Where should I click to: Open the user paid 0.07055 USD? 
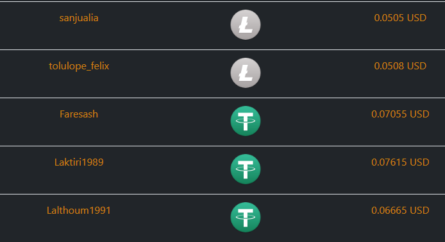click(79, 114)
